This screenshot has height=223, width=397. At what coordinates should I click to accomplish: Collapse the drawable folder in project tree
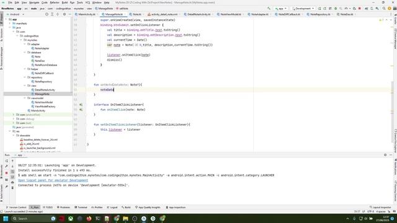(x=14, y=136)
